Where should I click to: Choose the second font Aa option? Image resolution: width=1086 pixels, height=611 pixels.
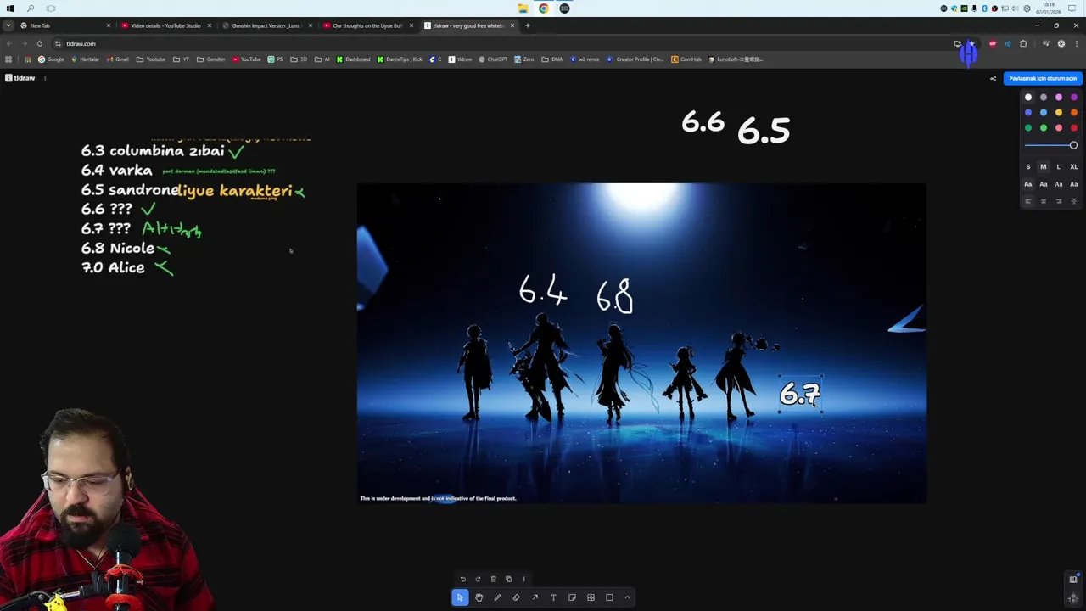tap(1044, 184)
